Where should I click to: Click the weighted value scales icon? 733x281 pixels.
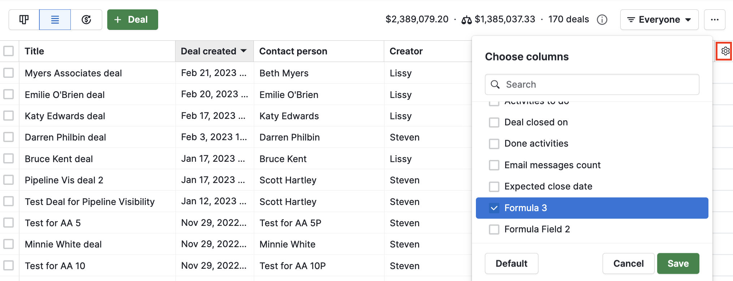(467, 20)
